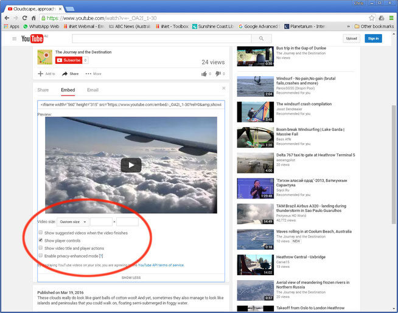The width and height of the screenshot is (398, 313).
Task: Open the Custom size video size dropdown
Action: tap(73, 222)
